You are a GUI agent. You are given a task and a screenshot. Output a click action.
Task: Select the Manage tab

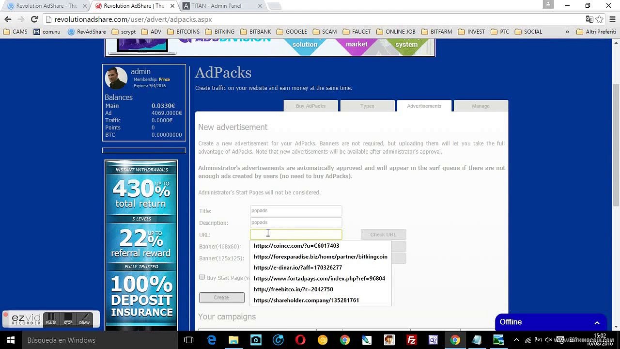coord(480,106)
